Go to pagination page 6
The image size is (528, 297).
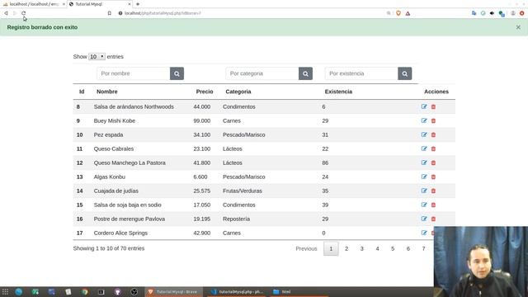[408, 248]
